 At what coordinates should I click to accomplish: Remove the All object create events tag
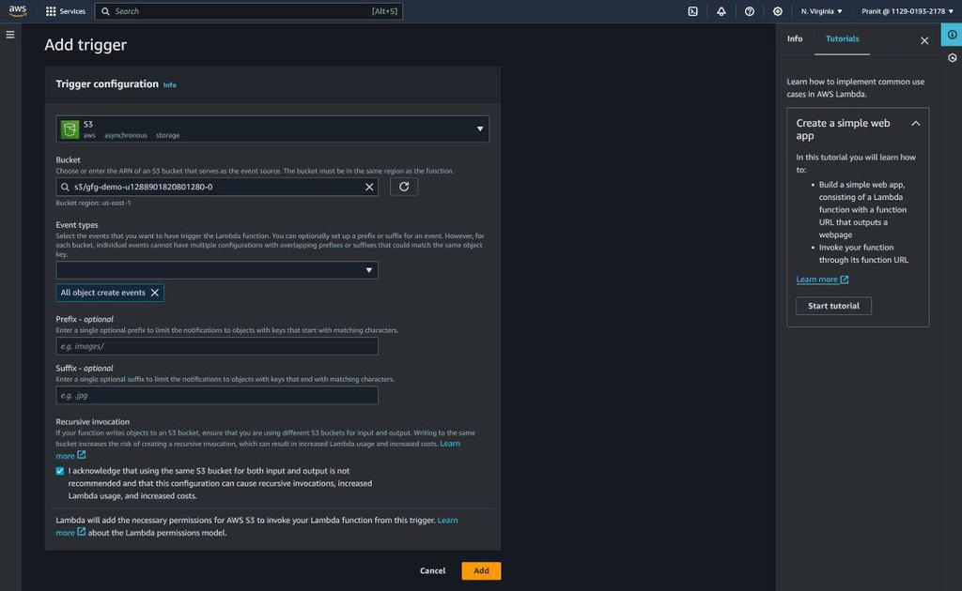coord(155,293)
